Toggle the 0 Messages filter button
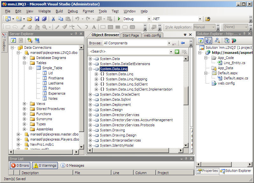Viewport: 254px width, 183px height. point(72,165)
